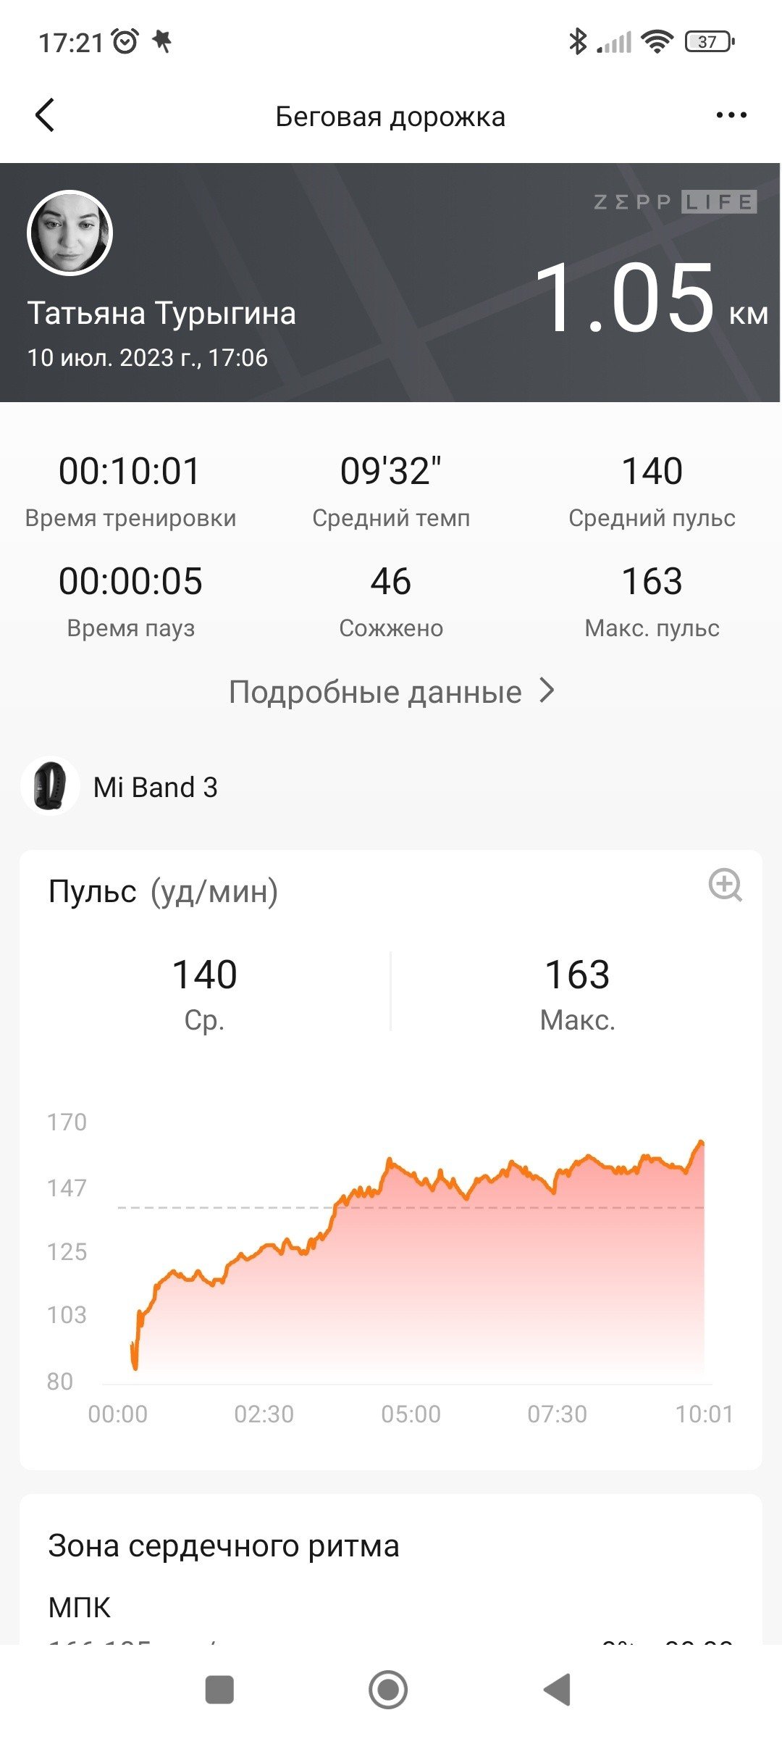Viewport: 782px width, 1739px height.
Task: Expand the chevron next to Подробные данные
Action: pos(548,691)
